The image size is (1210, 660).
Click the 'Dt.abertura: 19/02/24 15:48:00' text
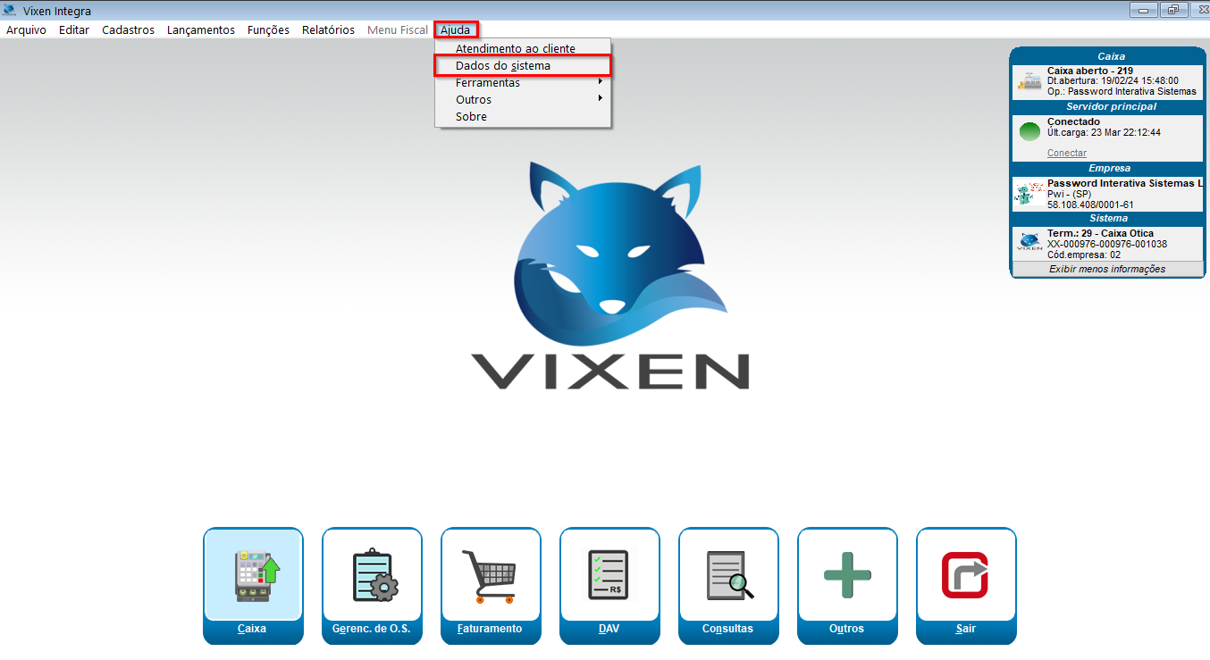pyautogui.click(x=1113, y=80)
